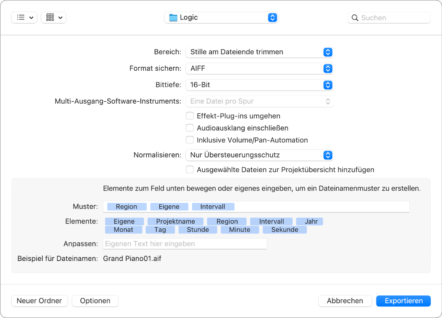The image size is (442, 318).
Task: Select the Projektname element token
Action: [x=175, y=221]
